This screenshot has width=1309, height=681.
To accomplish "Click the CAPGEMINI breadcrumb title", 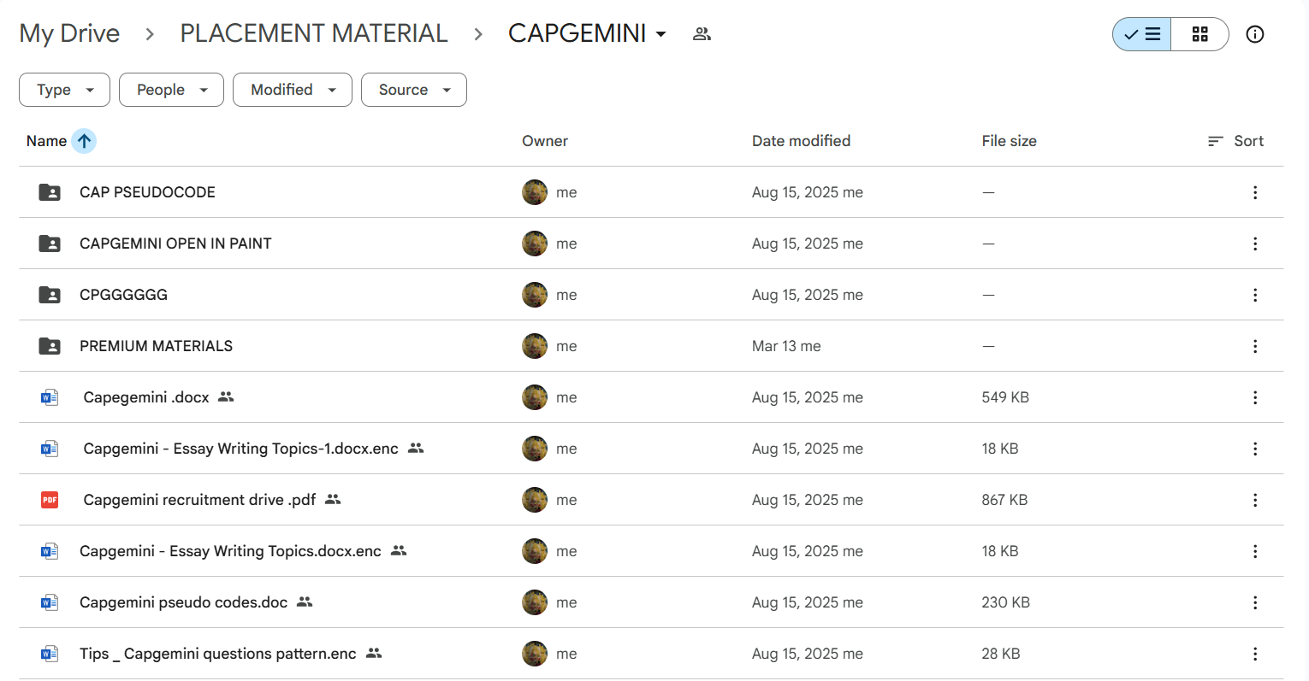I will [x=577, y=33].
